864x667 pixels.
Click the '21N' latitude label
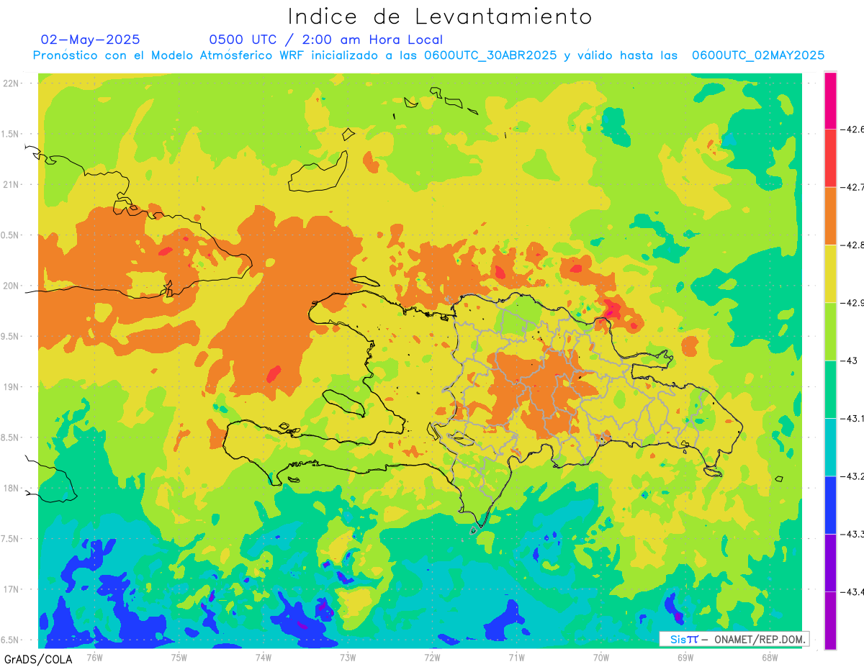click(11, 185)
